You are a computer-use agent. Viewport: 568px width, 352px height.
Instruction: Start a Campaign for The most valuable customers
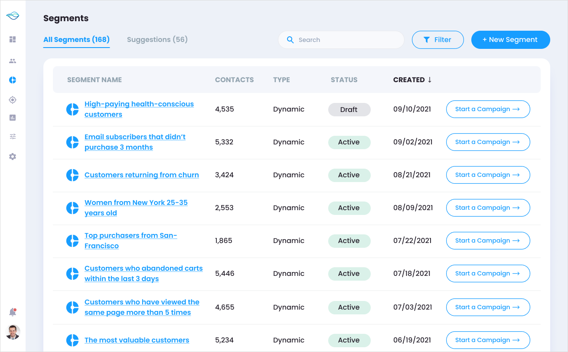pos(488,340)
